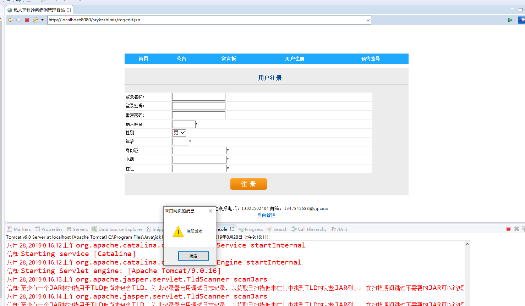Click inside the 登录名称 input field
This screenshot has width=525, height=306.
click(198, 96)
